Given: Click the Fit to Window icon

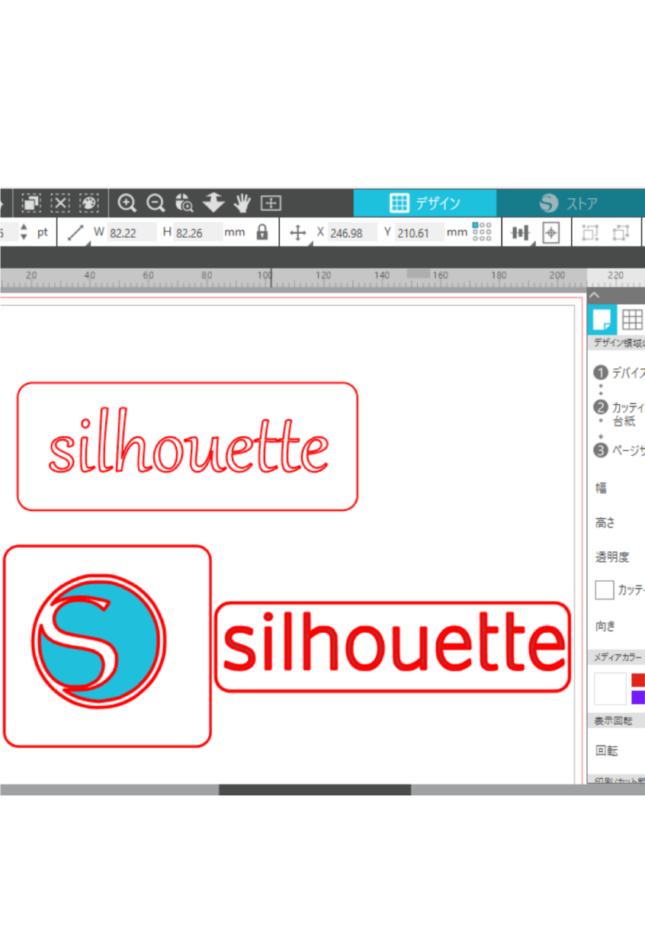Looking at the screenshot, I should pos(271,203).
